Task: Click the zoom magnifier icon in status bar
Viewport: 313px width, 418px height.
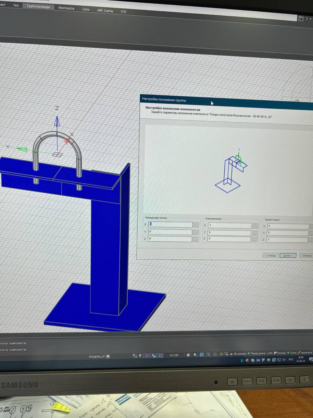Action: click(195, 355)
